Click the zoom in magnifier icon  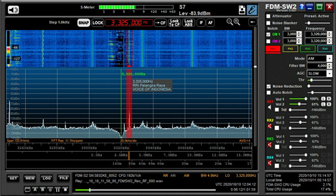click(x=237, y=22)
